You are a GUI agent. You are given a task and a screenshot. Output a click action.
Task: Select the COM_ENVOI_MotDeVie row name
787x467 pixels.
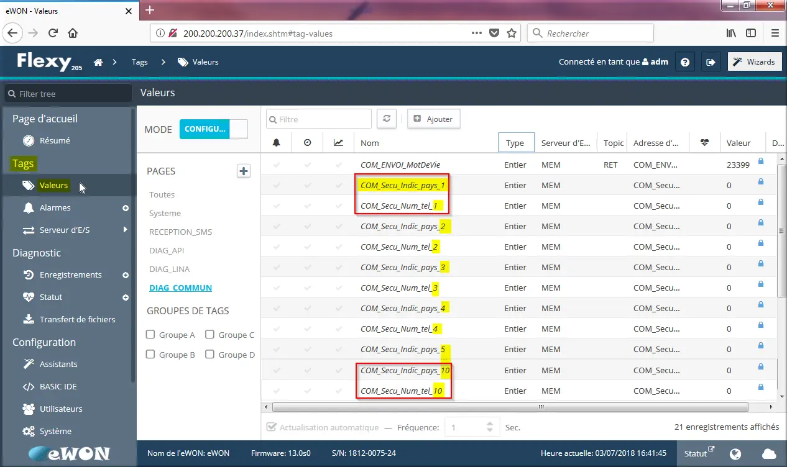point(400,165)
